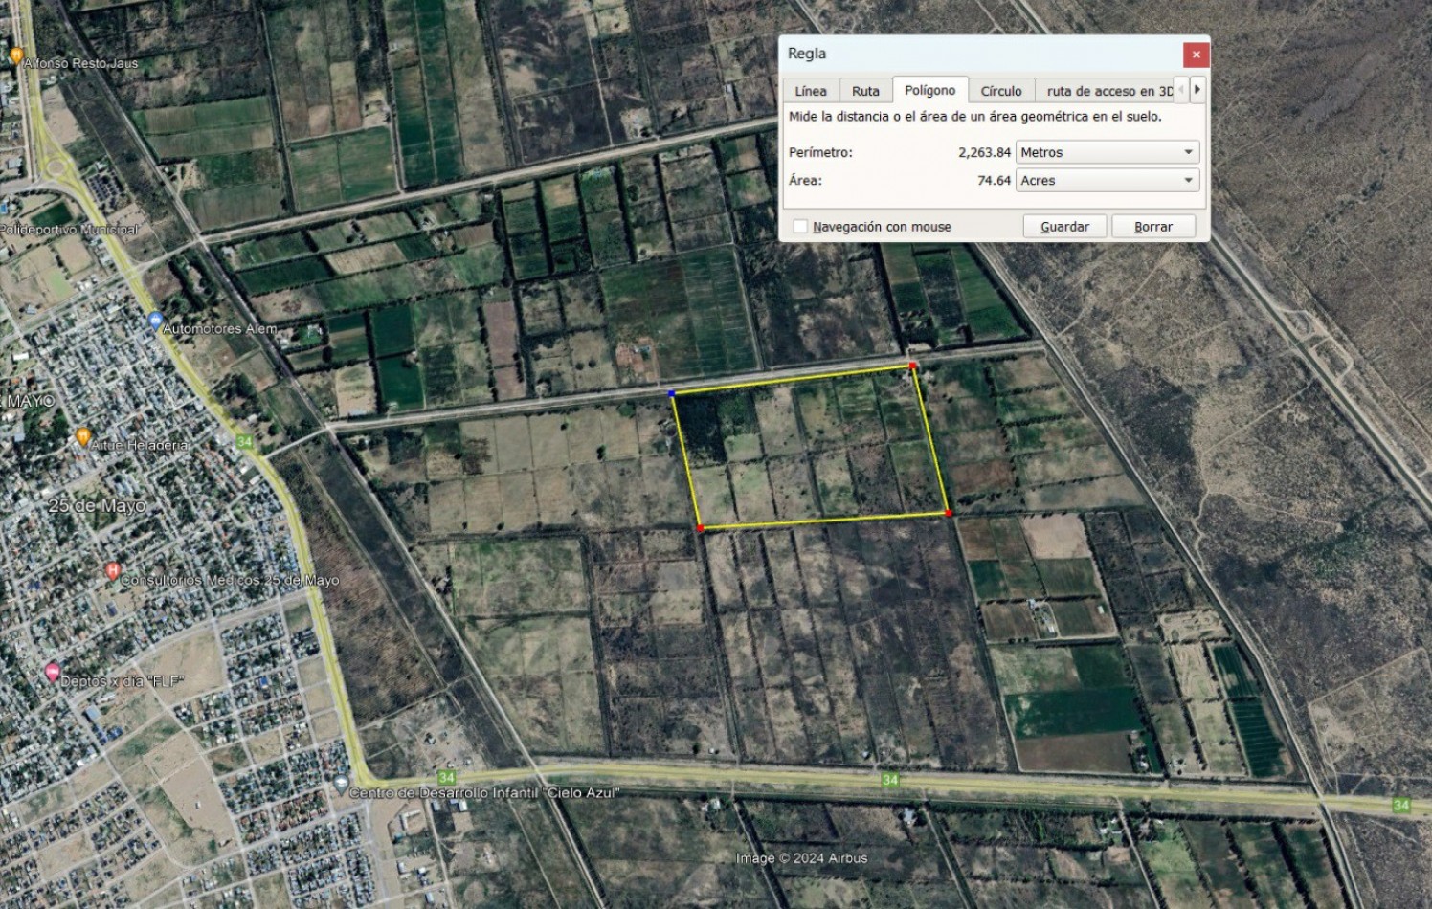Click the Alfonso Resto Jaus restaurant pin
The image size is (1432, 909).
point(16,56)
